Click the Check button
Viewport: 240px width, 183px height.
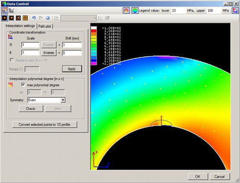click(31, 109)
